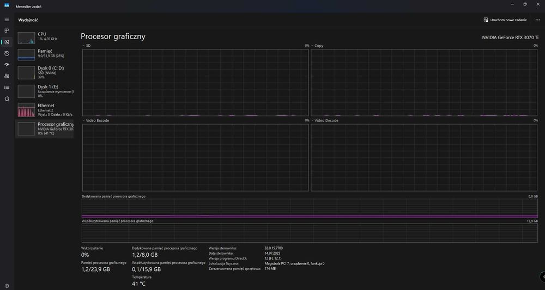Viewport: 545px width, 290px height.
Task: Select the Performance page icon
Action: pos(7,42)
